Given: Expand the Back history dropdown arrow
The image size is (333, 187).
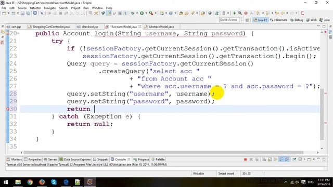Looking at the screenshot, I should pyautogui.click(x=287, y=13).
